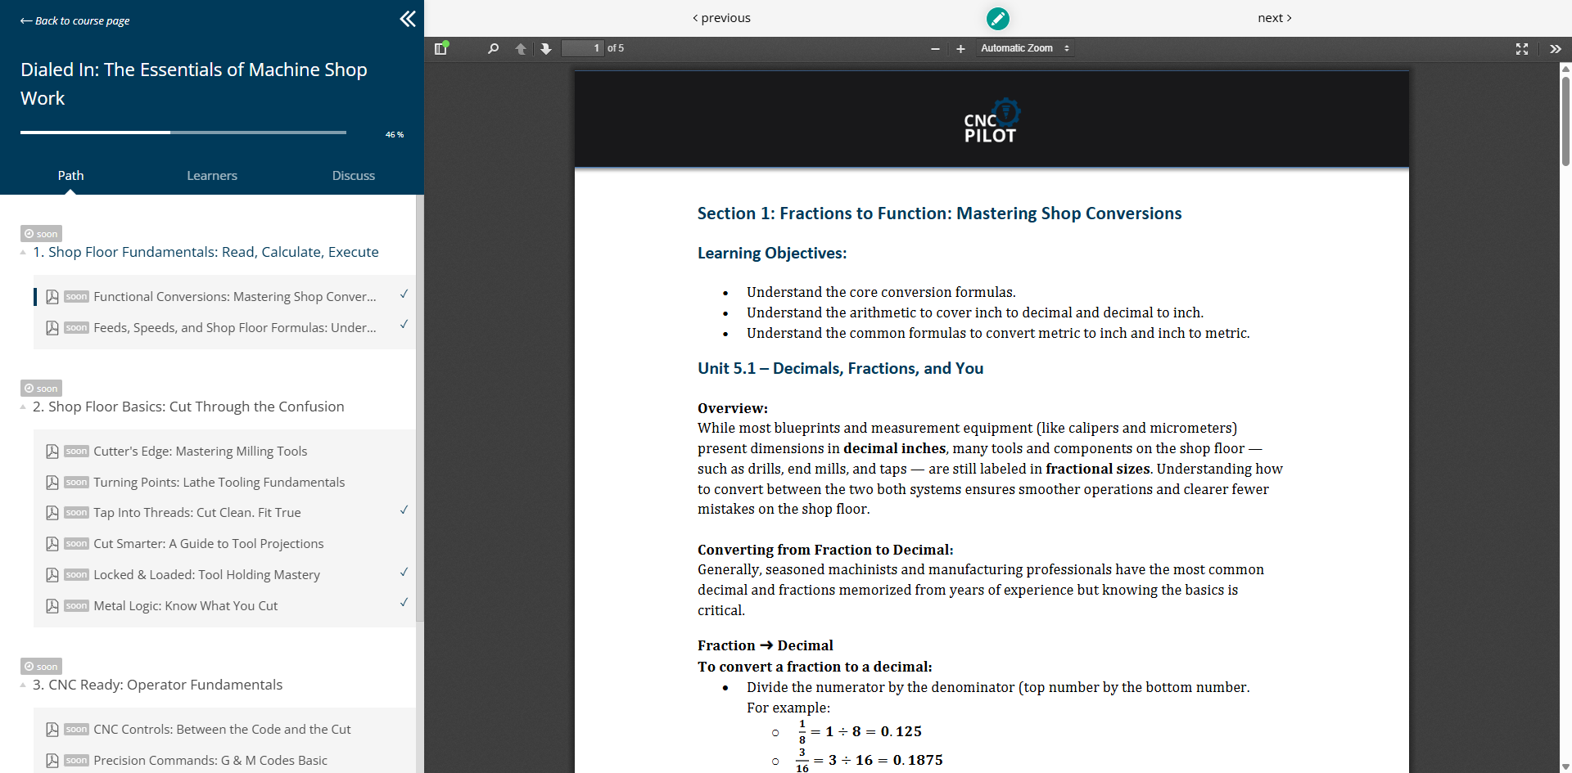Collapse section 3 CNC Ready: Operator Fundamentals
The width and height of the screenshot is (1572, 773).
click(23, 685)
